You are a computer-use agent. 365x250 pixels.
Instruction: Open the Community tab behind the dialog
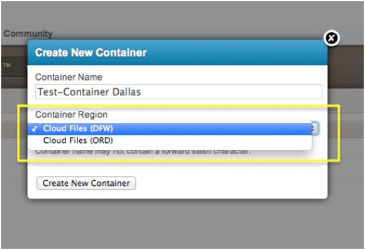click(28, 33)
